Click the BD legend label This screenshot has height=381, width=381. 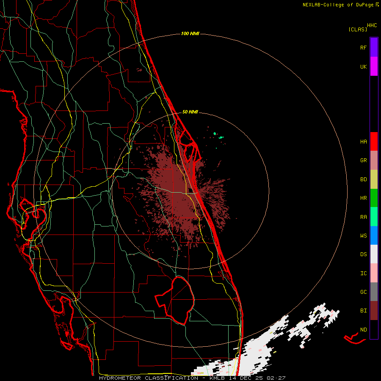tap(363, 179)
